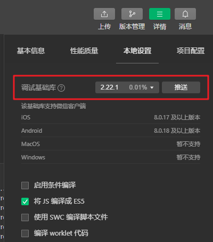Click the 上传 label

pyautogui.click(x=104, y=27)
